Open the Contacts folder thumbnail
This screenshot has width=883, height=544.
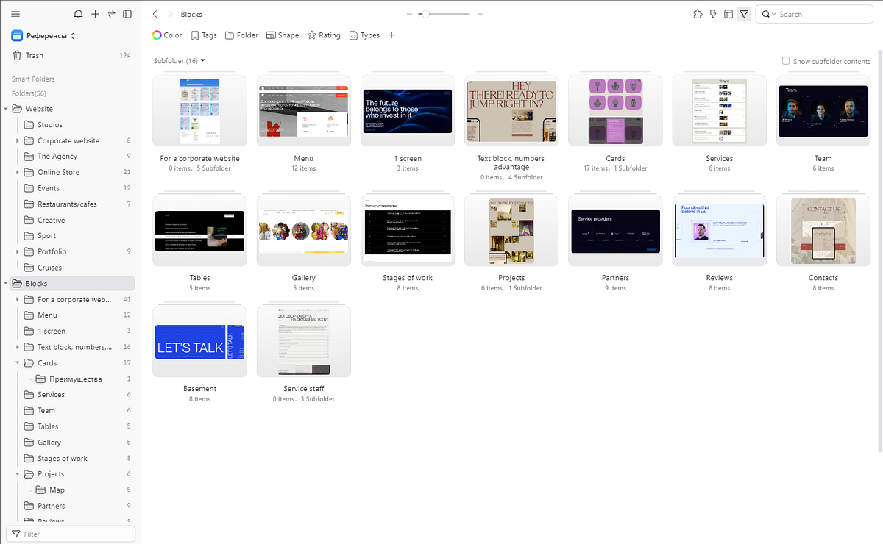coord(823,230)
